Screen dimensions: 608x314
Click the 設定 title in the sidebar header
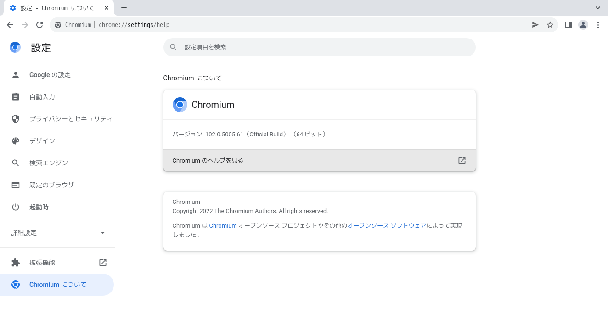41,48
